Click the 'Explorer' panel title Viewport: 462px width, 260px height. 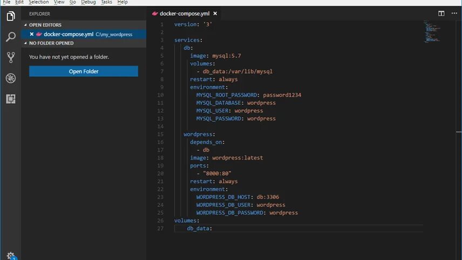click(39, 14)
